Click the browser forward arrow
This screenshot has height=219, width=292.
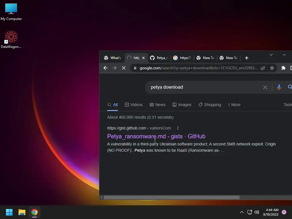(115, 68)
